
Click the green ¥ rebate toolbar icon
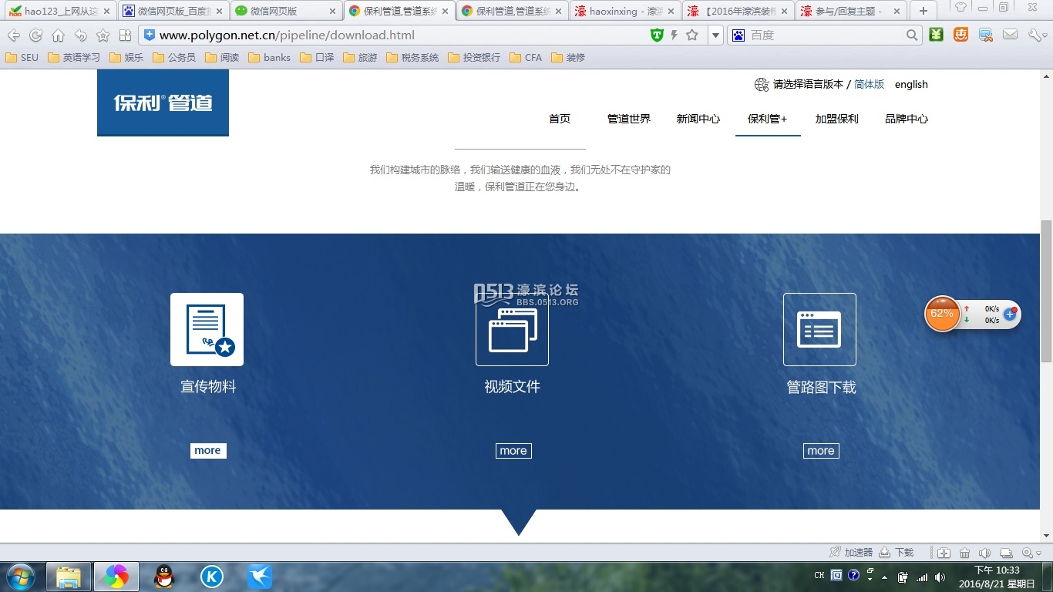point(935,35)
